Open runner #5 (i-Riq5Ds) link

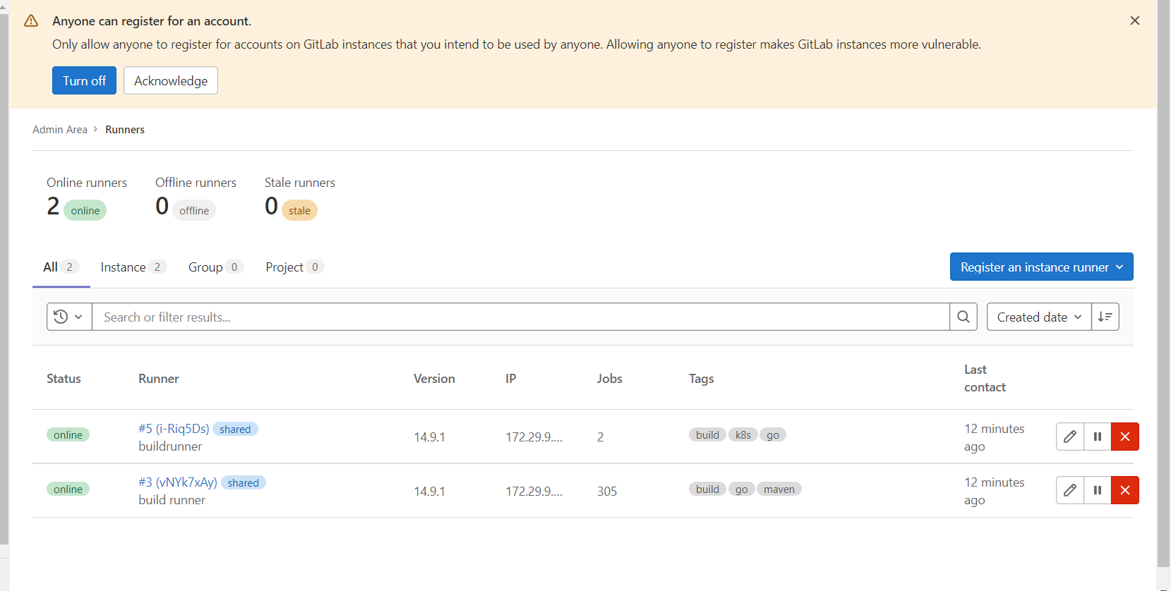174,429
